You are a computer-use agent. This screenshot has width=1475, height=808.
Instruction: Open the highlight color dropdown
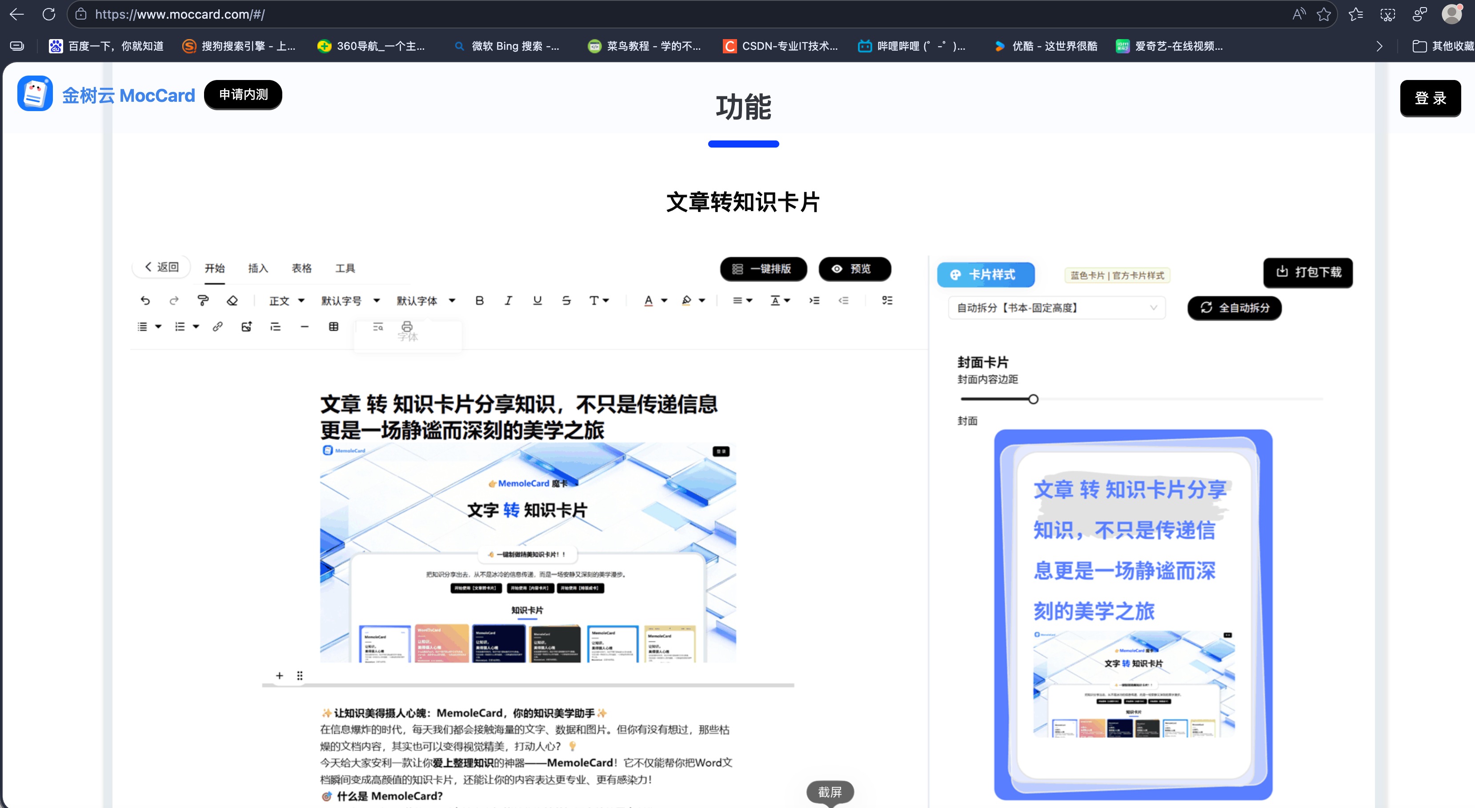tap(693, 300)
